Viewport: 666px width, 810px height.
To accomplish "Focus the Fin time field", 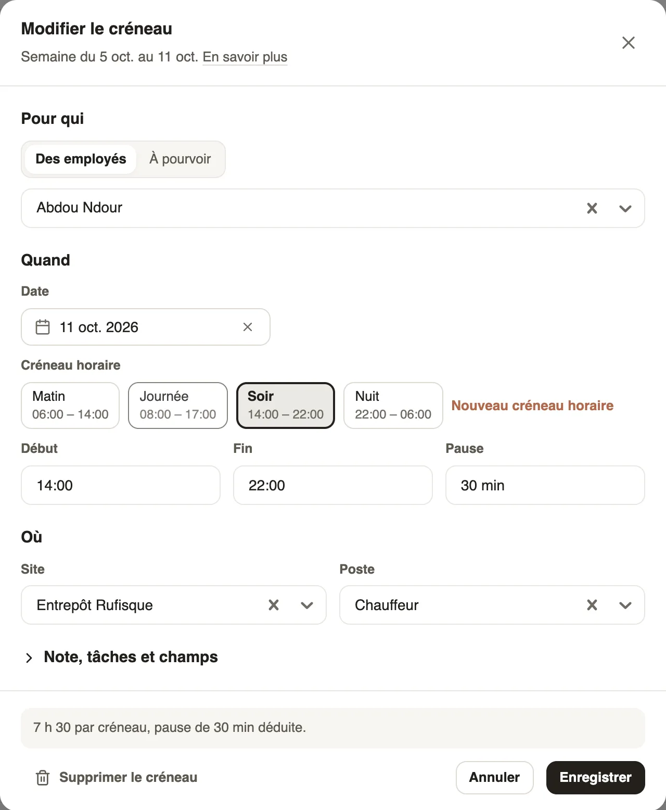I will (333, 485).
